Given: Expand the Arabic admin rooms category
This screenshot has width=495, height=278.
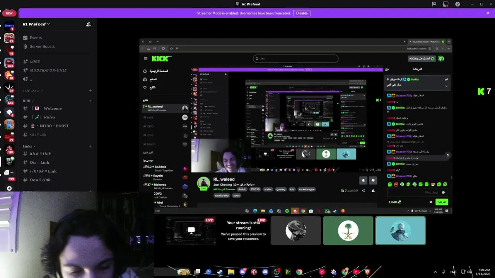Looking at the screenshot, I should click(x=32, y=90).
